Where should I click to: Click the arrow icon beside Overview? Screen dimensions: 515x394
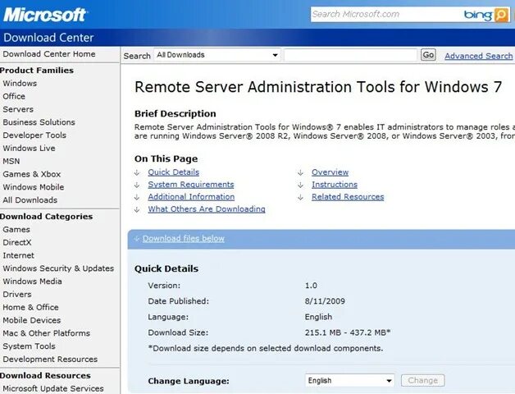pyautogui.click(x=301, y=172)
